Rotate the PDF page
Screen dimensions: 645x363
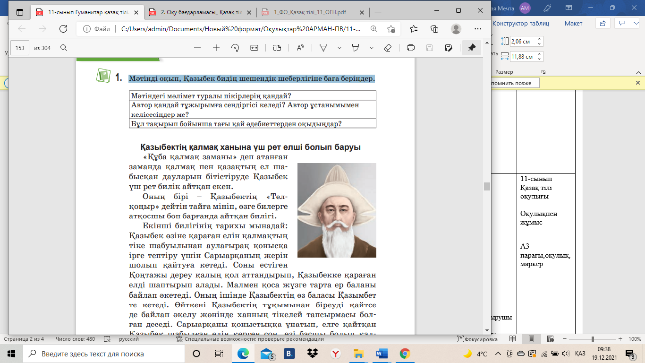[235, 48]
